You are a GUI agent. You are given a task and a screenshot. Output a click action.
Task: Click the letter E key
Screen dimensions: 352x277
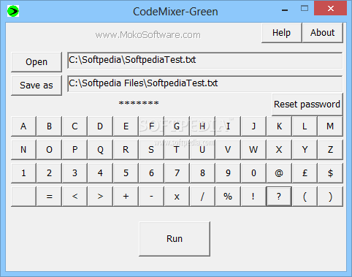coord(126,126)
